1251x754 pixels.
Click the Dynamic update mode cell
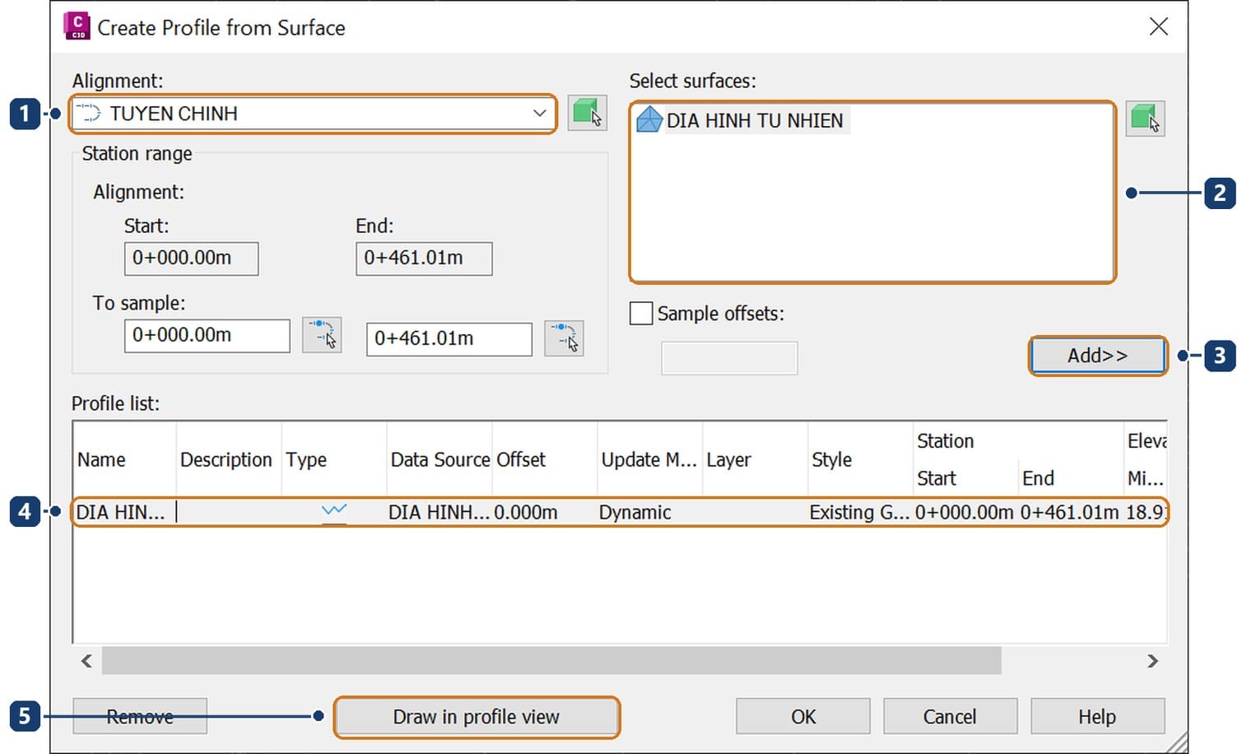pyautogui.click(x=649, y=512)
